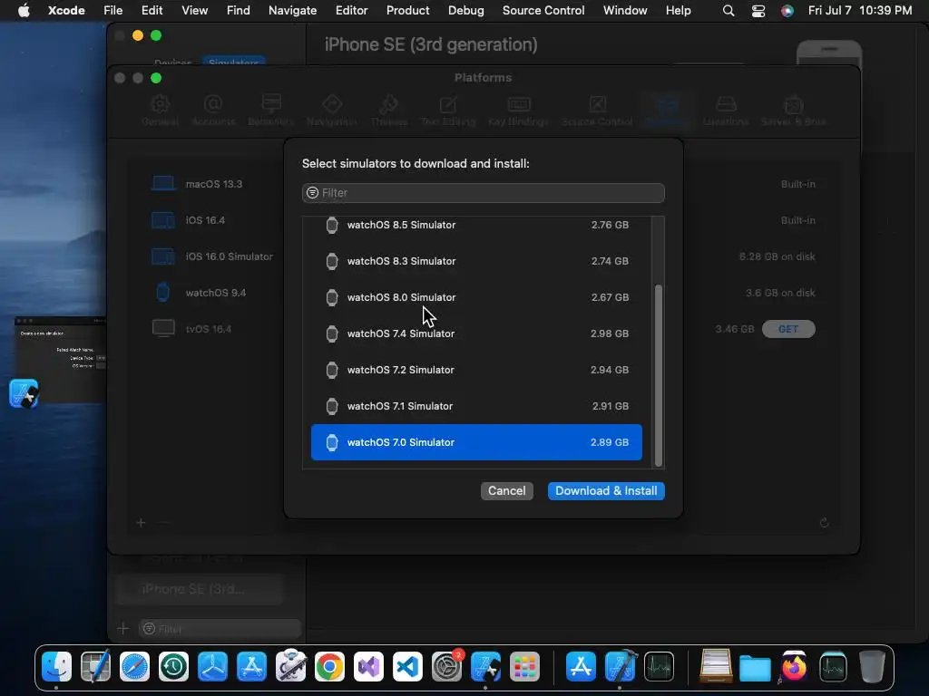Click the Create a new simulator window thumbnail
Image resolution: width=929 pixels, height=696 pixels.
[61, 361]
